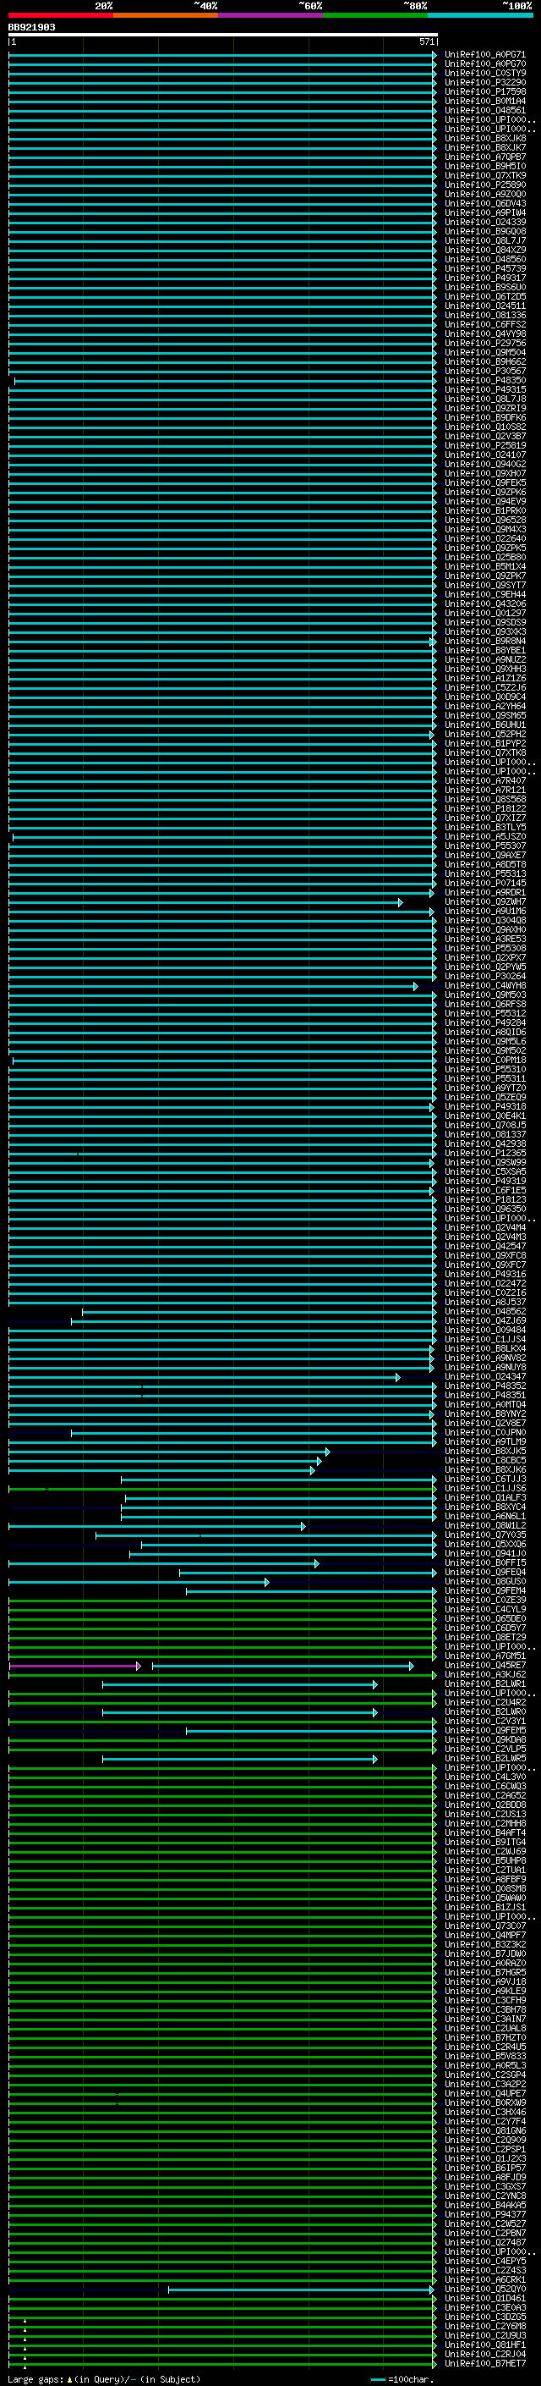This screenshot has width=541, height=2386.
Task: Open the UniRef100_C8CBC5 entry
Action: click(484, 1460)
